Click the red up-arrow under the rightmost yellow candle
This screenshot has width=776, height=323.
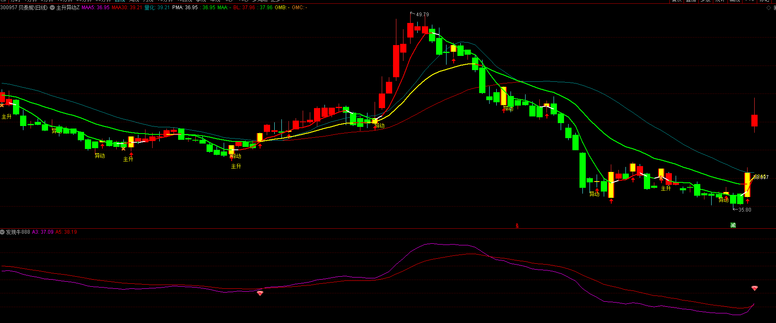(x=748, y=201)
